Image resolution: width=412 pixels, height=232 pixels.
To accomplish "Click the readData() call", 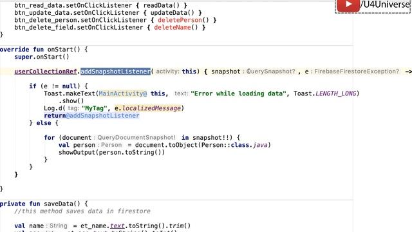I will (x=162, y=5).
